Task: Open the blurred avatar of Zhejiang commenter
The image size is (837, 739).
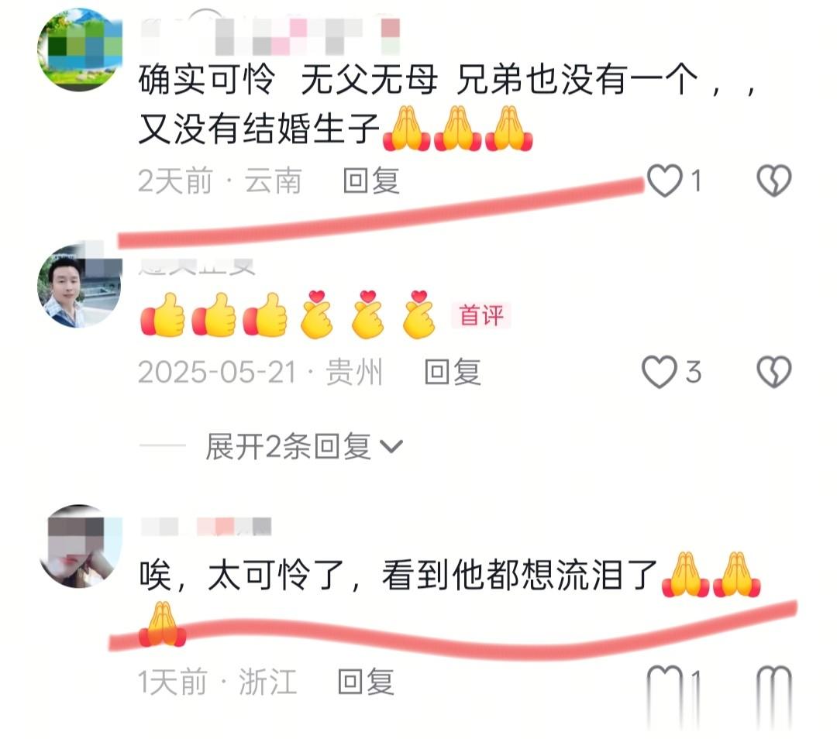Action: pos(80,546)
